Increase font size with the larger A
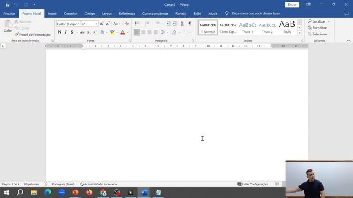 point(101,24)
